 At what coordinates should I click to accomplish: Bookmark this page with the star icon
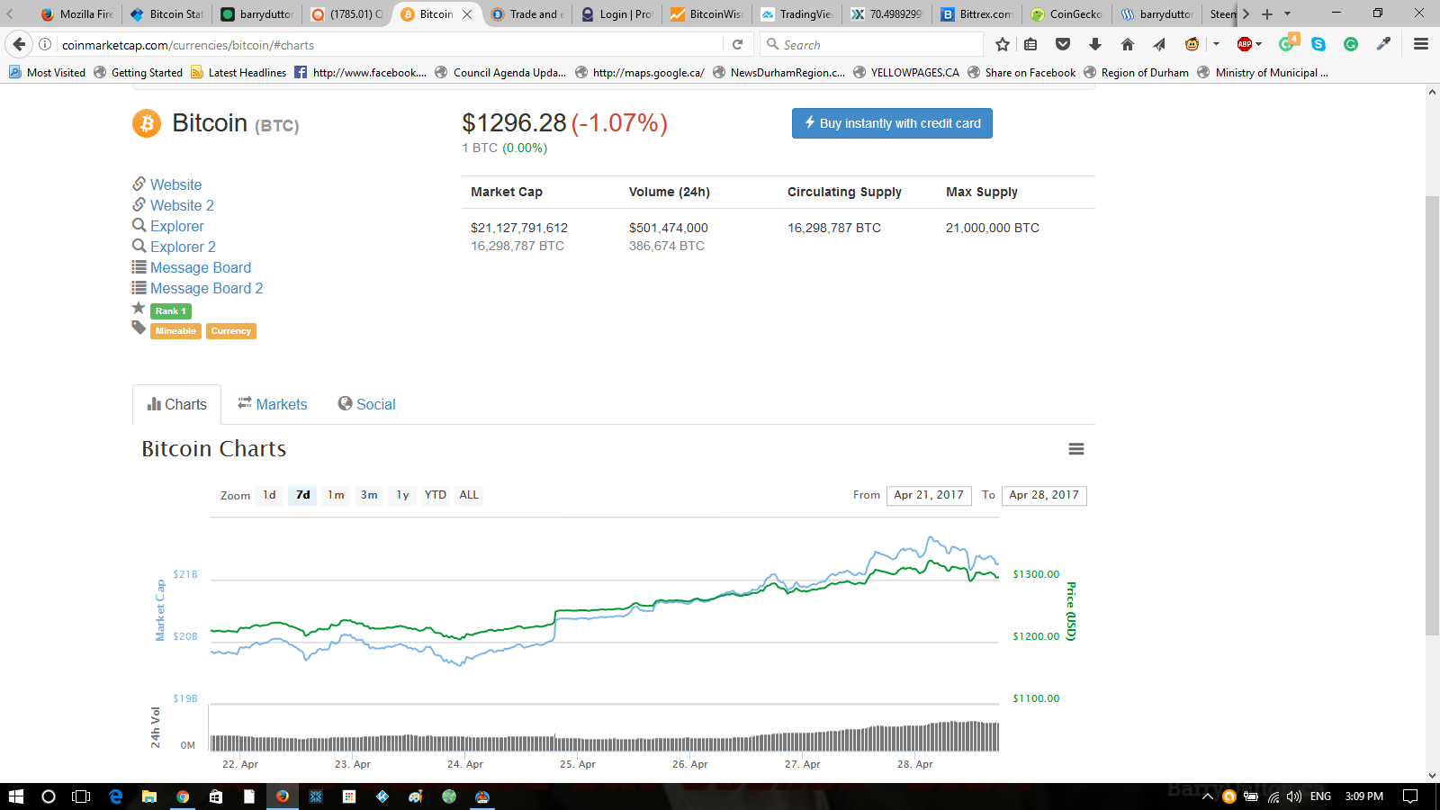coord(1003,44)
